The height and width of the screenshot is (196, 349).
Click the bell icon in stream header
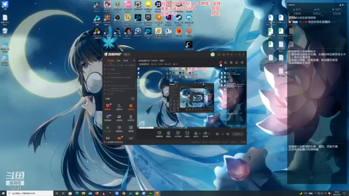[x=236, y=62]
